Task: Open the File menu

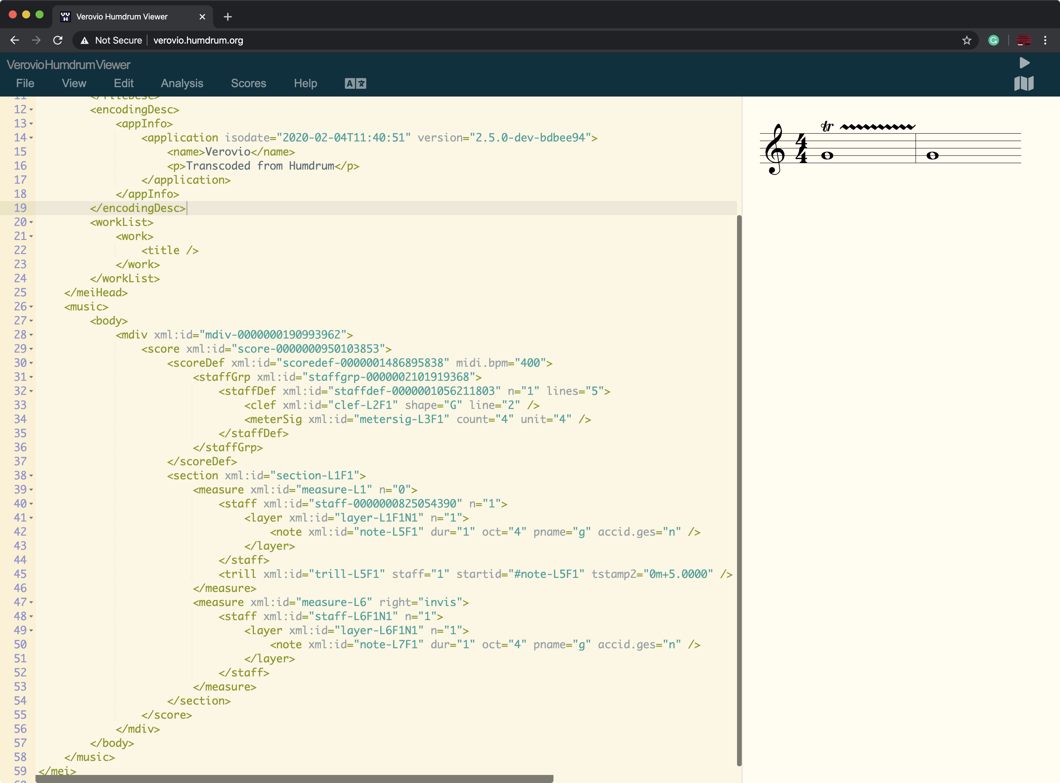Action: click(x=25, y=83)
